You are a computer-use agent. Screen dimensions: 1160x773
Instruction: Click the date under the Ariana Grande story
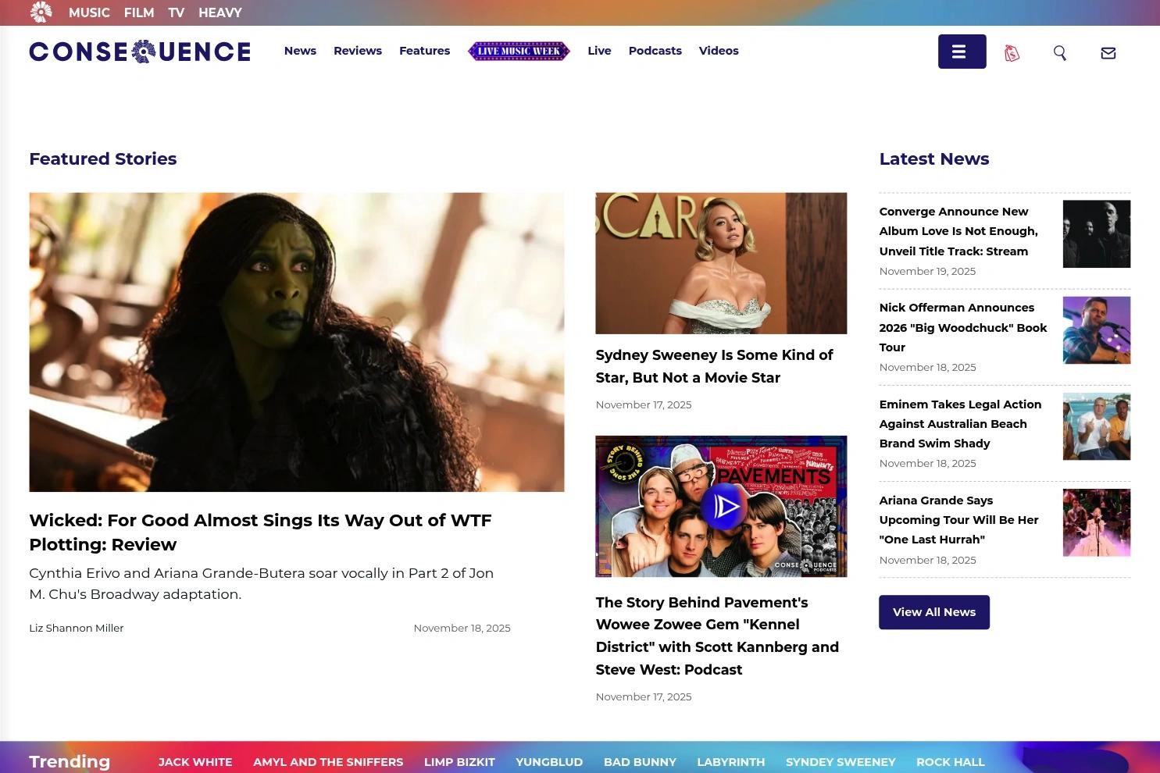(x=927, y=560)
